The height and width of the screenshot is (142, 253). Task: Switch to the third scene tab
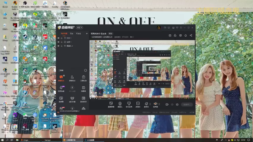click(78, 33)
